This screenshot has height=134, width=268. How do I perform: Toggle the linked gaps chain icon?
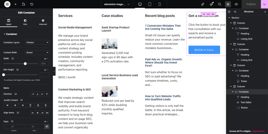pyautogui.click(x=47, y=127)
